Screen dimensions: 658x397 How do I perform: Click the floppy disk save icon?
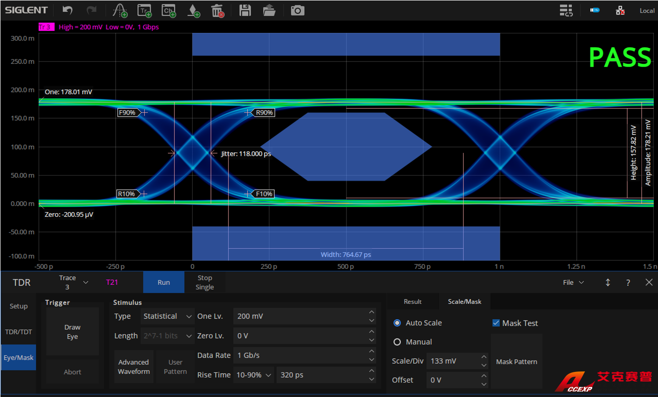(x=245, y=10)
